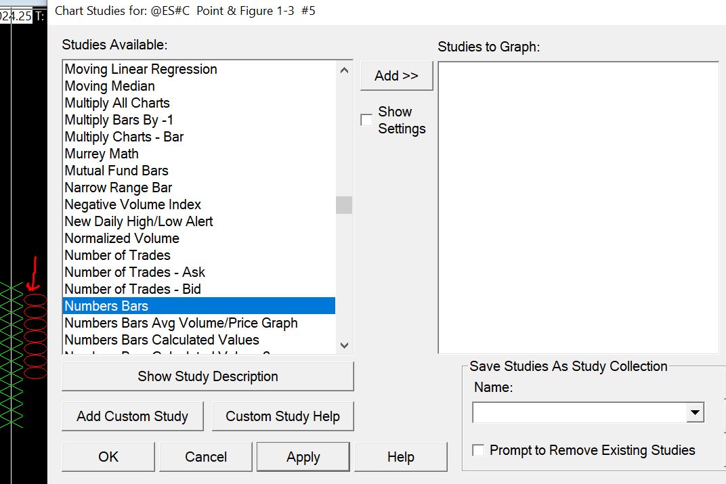Confirm with the OK button
Viewport: 726px width, 484px height.
click(108, 457)
